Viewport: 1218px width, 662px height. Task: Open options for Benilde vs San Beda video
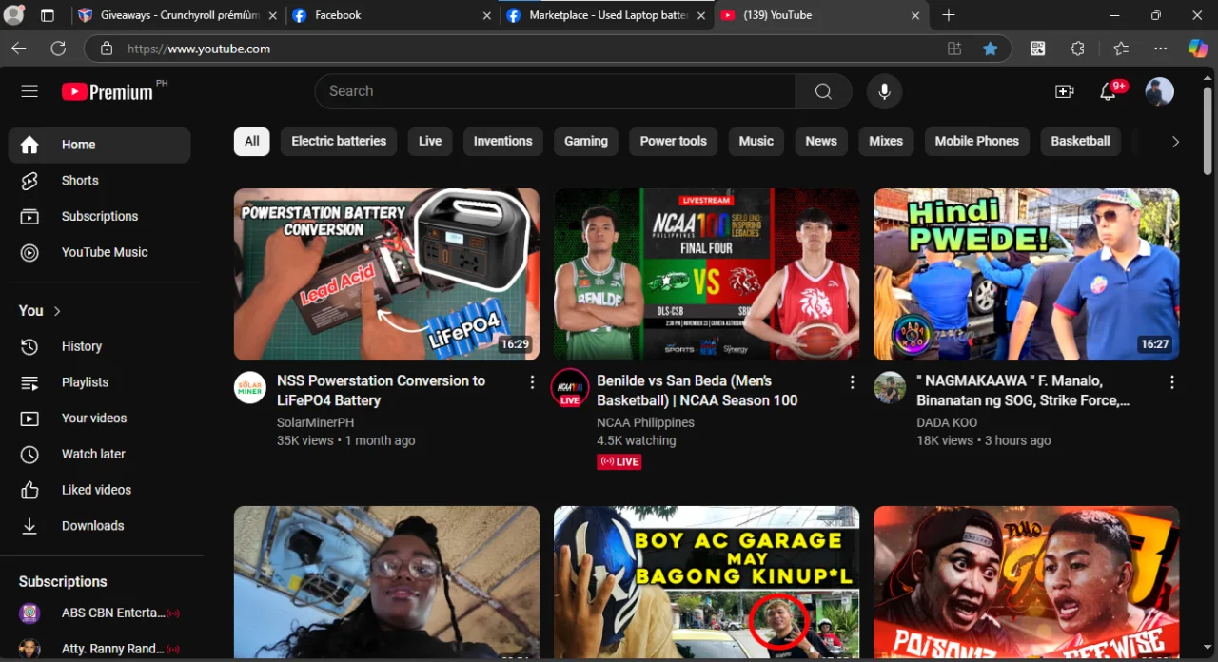pyautogui.click(x=852, y=382)
